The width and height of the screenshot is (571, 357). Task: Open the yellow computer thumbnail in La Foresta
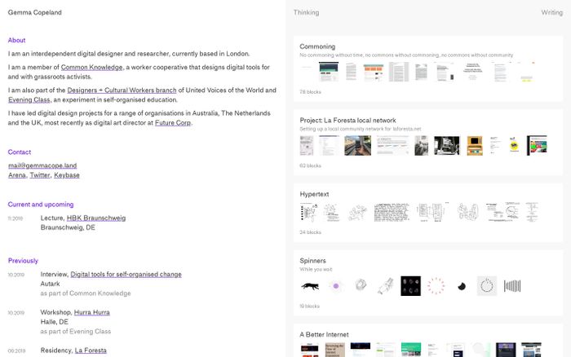(x=473, y=146)
